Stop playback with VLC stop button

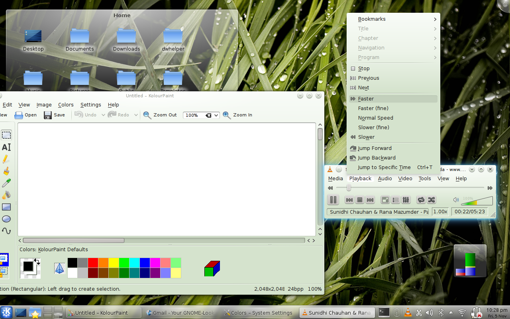[x=359, y=200]
